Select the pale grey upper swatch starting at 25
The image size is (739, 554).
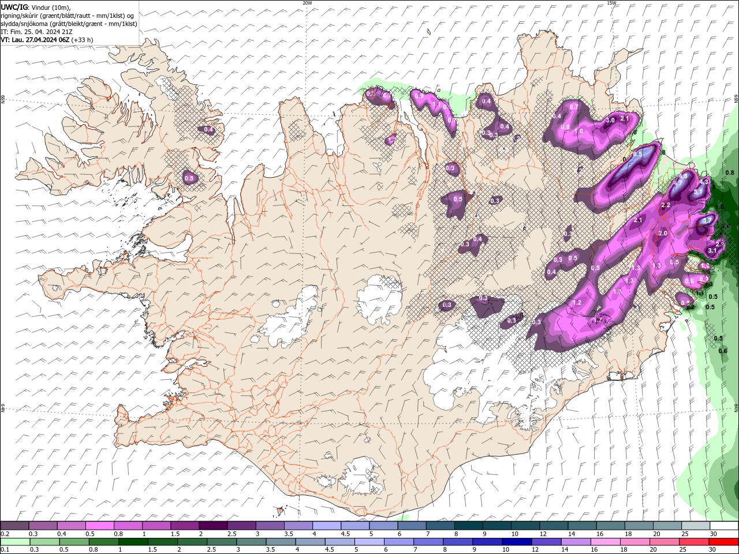(x=696, y=526)
